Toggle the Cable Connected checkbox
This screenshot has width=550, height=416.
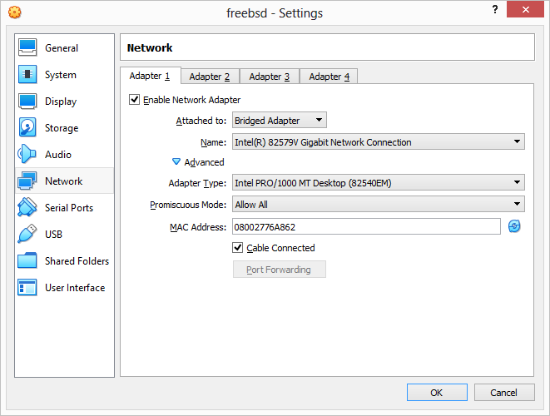point(237,248)
